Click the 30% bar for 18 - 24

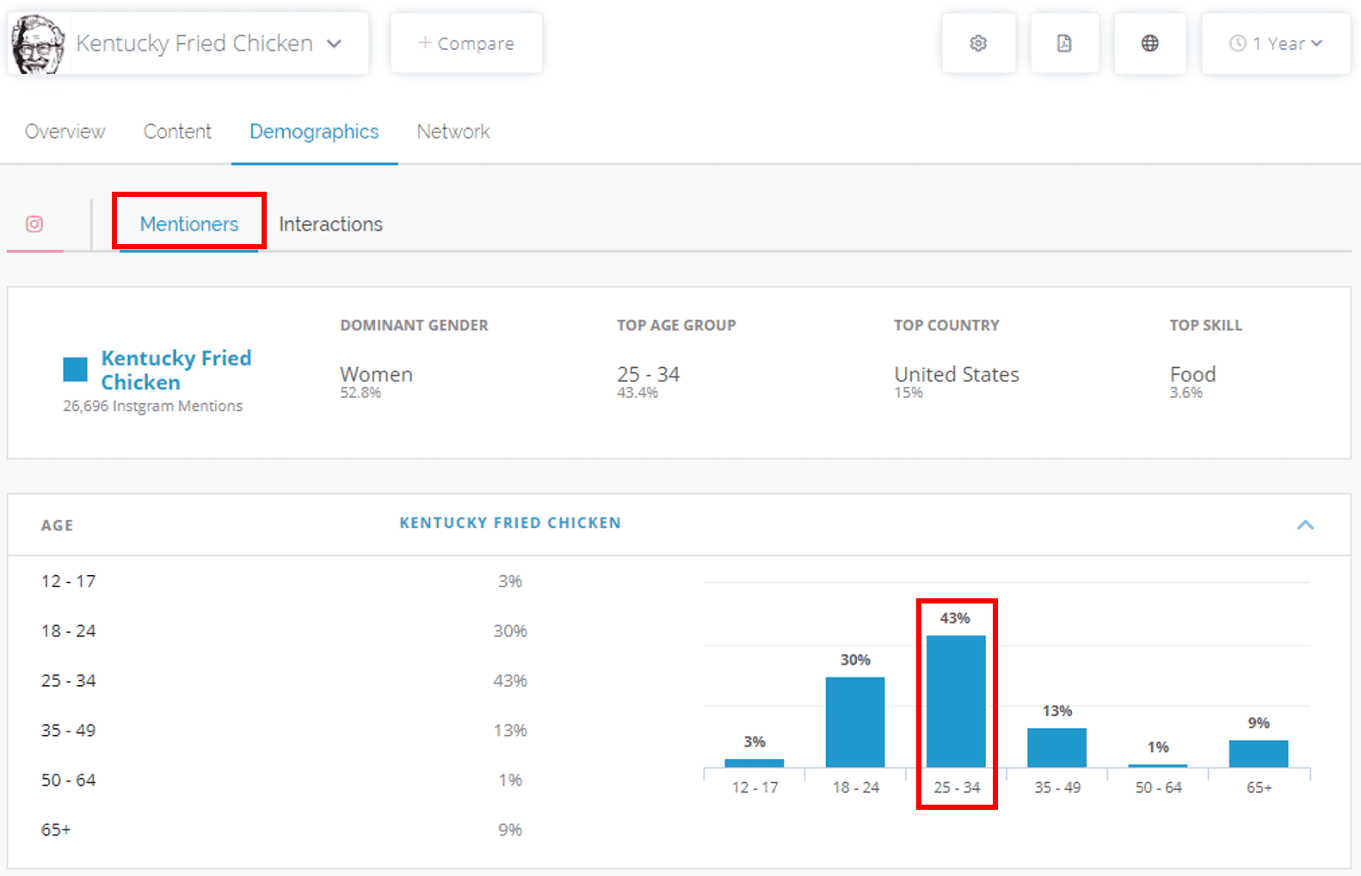point(855,722)
